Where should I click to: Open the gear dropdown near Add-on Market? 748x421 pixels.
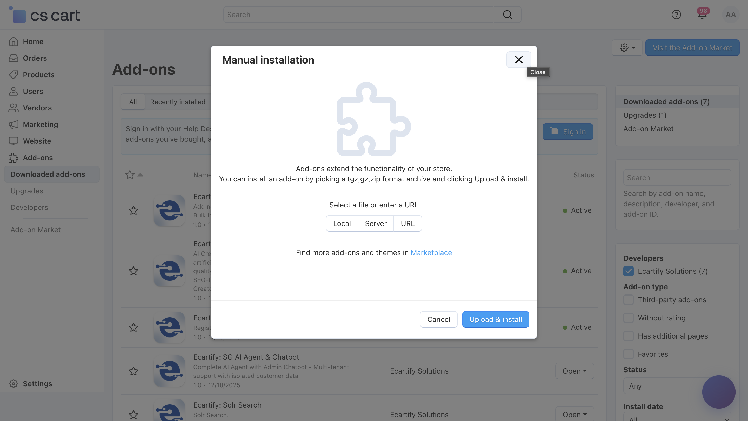point(627,48)
